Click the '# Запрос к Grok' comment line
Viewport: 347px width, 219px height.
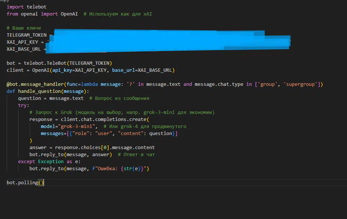coord(122,112)
